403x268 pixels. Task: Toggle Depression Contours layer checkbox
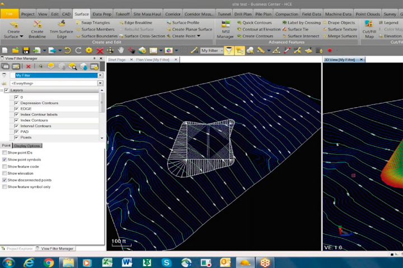pos(16,103)
